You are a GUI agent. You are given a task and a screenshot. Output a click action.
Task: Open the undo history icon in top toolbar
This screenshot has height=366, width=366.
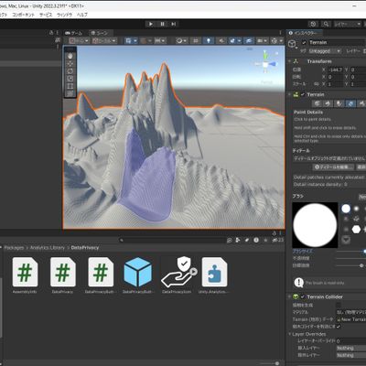click(x=313, y=24)
